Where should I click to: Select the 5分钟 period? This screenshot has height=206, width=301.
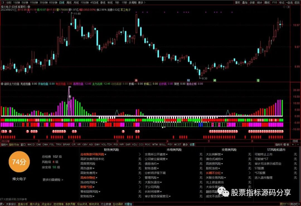point(25,3)
